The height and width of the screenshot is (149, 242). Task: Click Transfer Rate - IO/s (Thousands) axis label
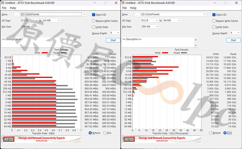[x=170, y=133]
